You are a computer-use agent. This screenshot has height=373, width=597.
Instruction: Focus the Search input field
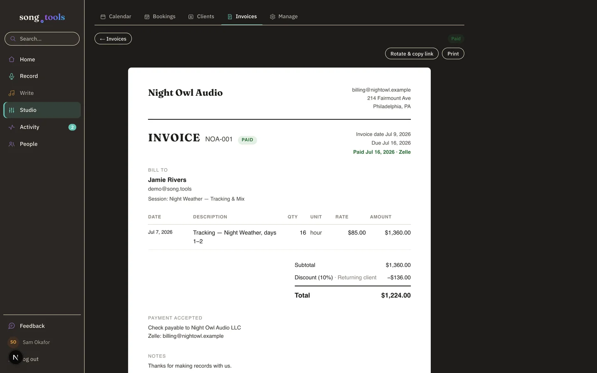(x=42, y=39)
